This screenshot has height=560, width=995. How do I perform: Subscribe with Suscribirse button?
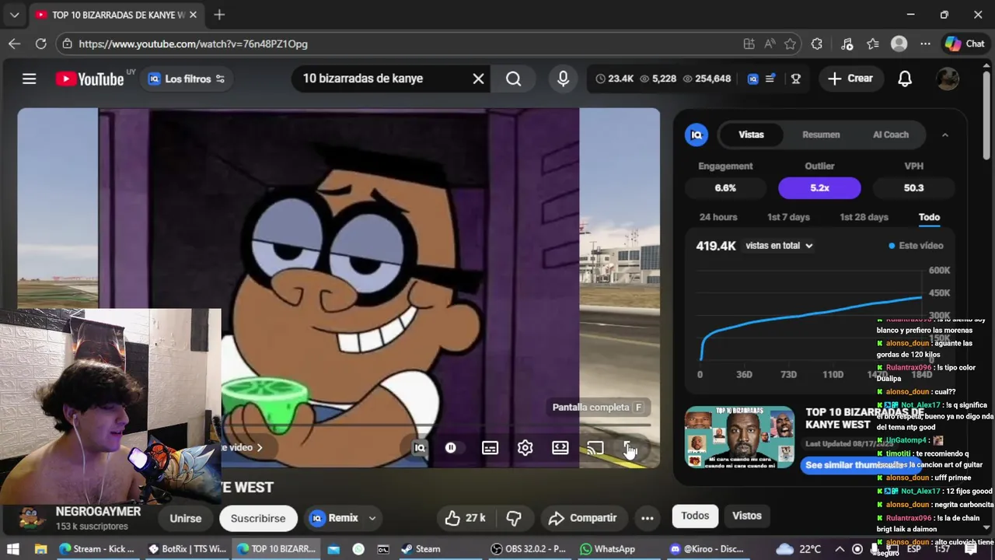258,518
